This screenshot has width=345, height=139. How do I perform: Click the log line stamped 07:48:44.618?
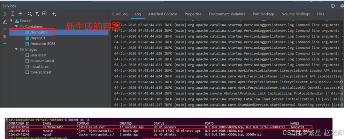point(229,42)
